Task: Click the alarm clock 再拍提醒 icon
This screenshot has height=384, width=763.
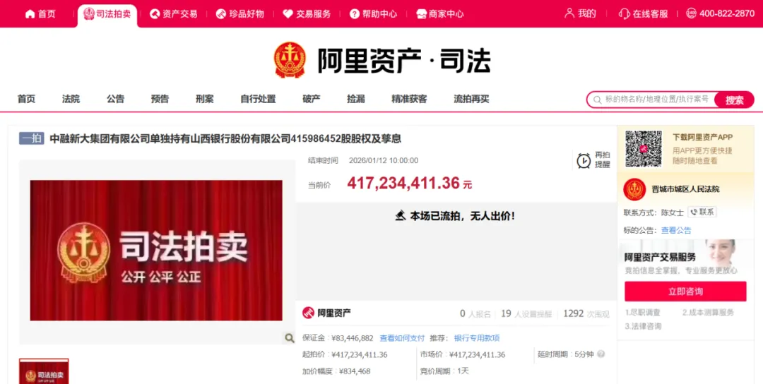Action: click(x=584, y=160)
